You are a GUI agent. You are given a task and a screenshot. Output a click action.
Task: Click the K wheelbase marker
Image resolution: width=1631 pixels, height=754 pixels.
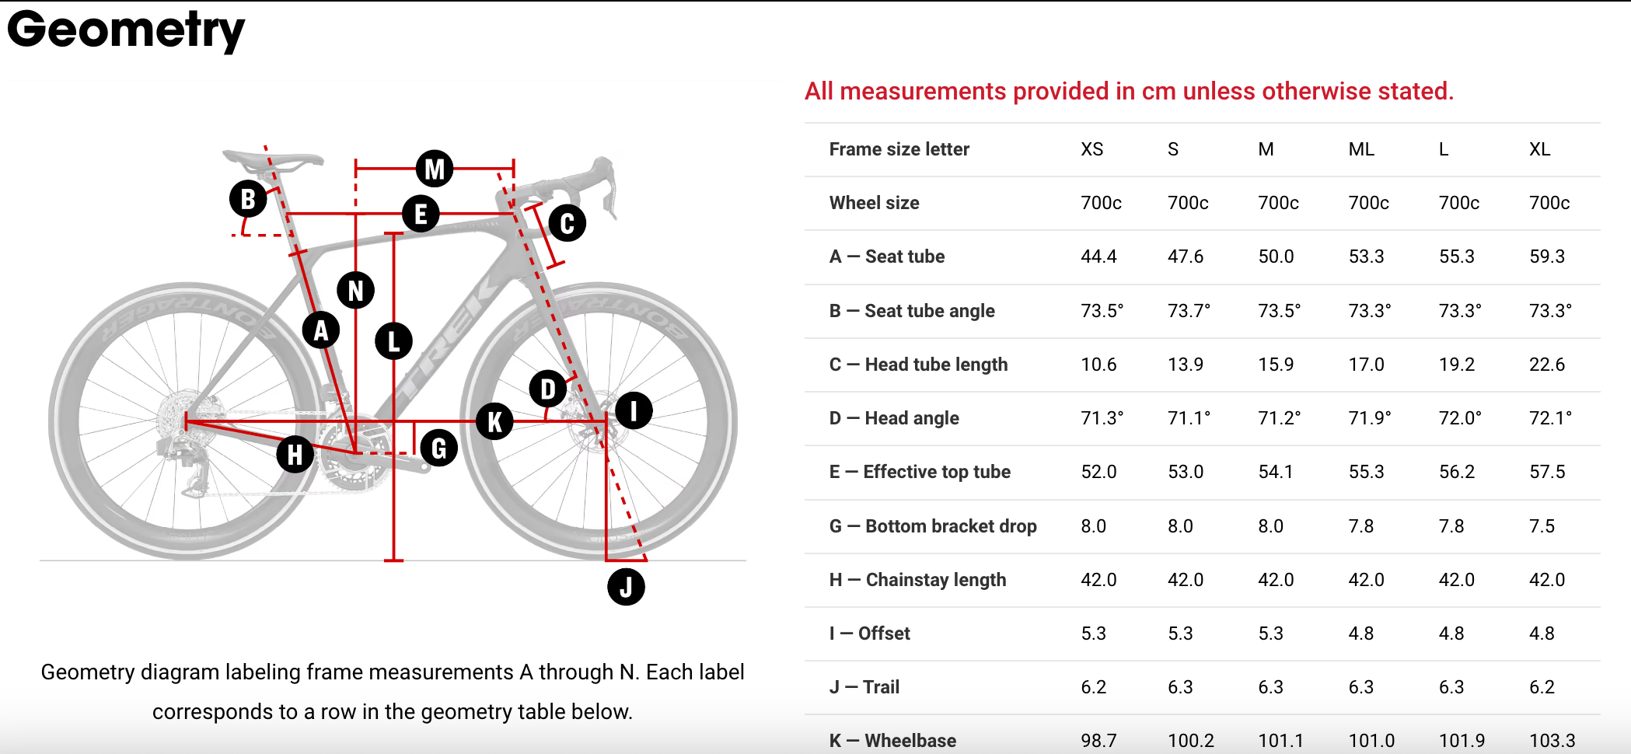494,422
